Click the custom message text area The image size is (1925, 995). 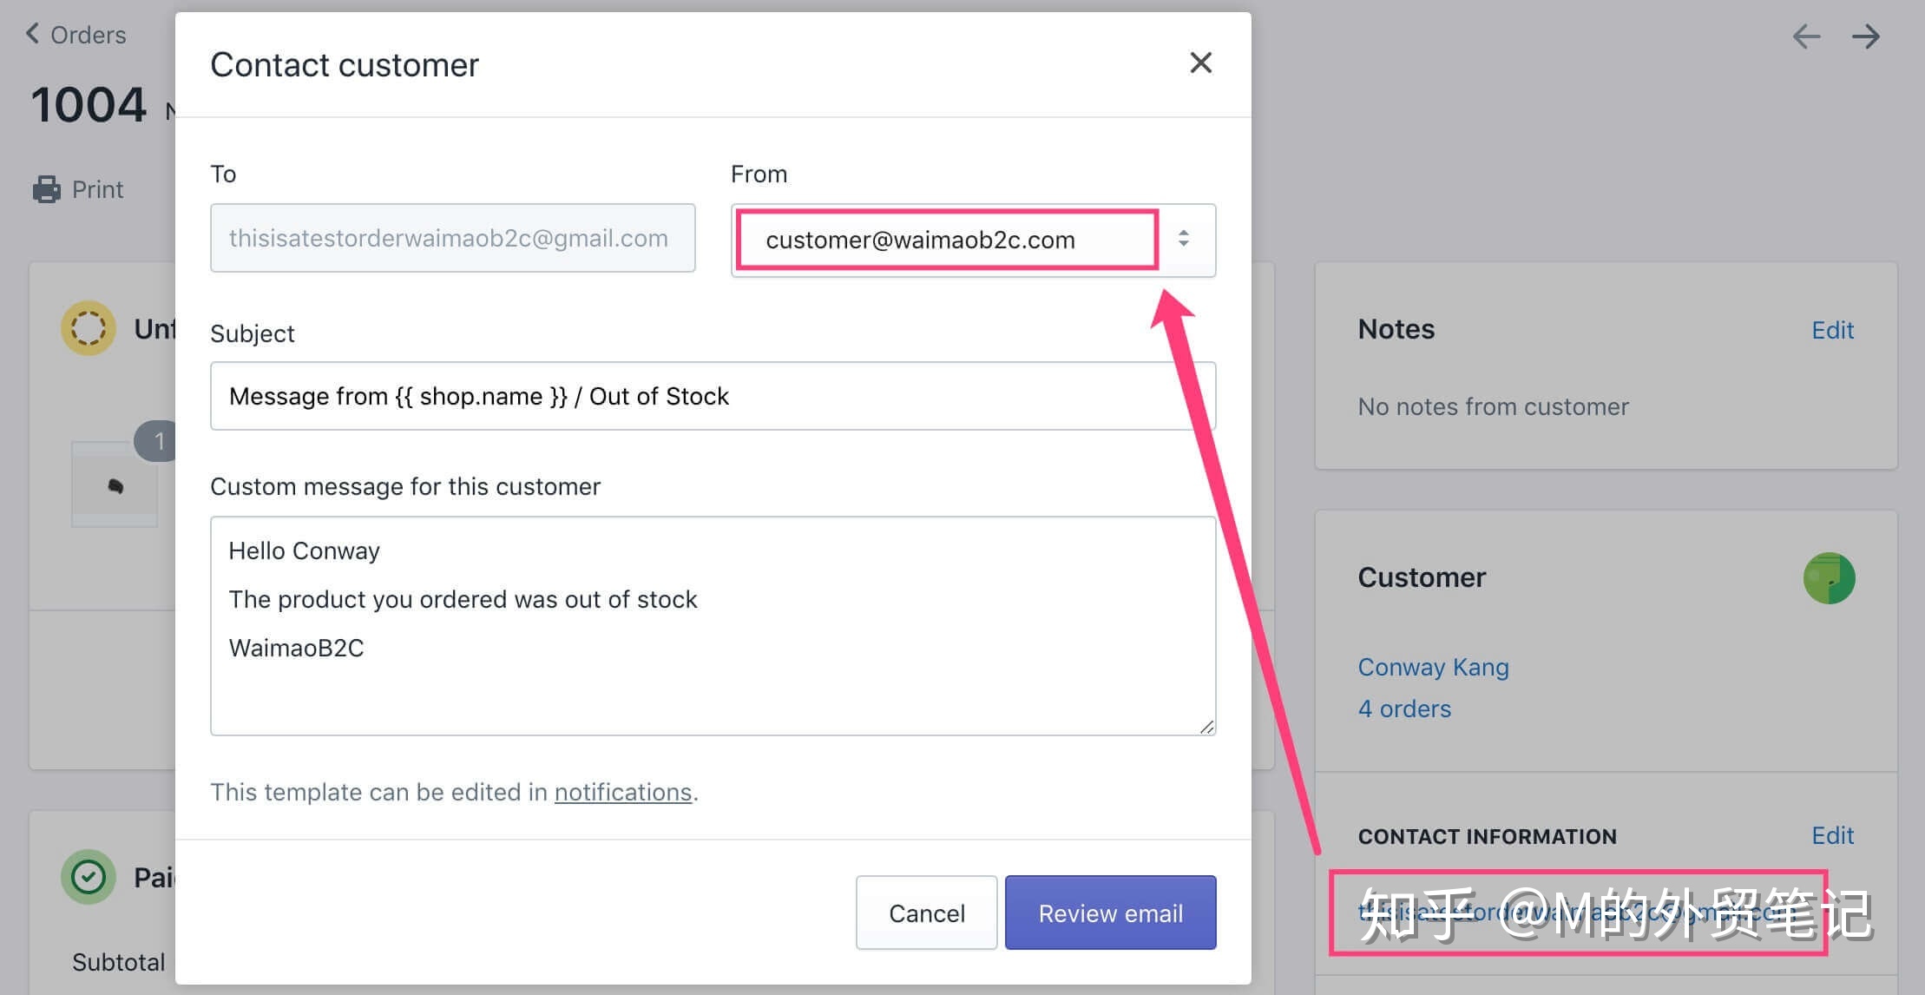coord(712,625)
